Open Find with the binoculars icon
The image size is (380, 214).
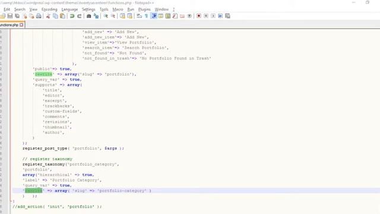[x=88, y=16]
